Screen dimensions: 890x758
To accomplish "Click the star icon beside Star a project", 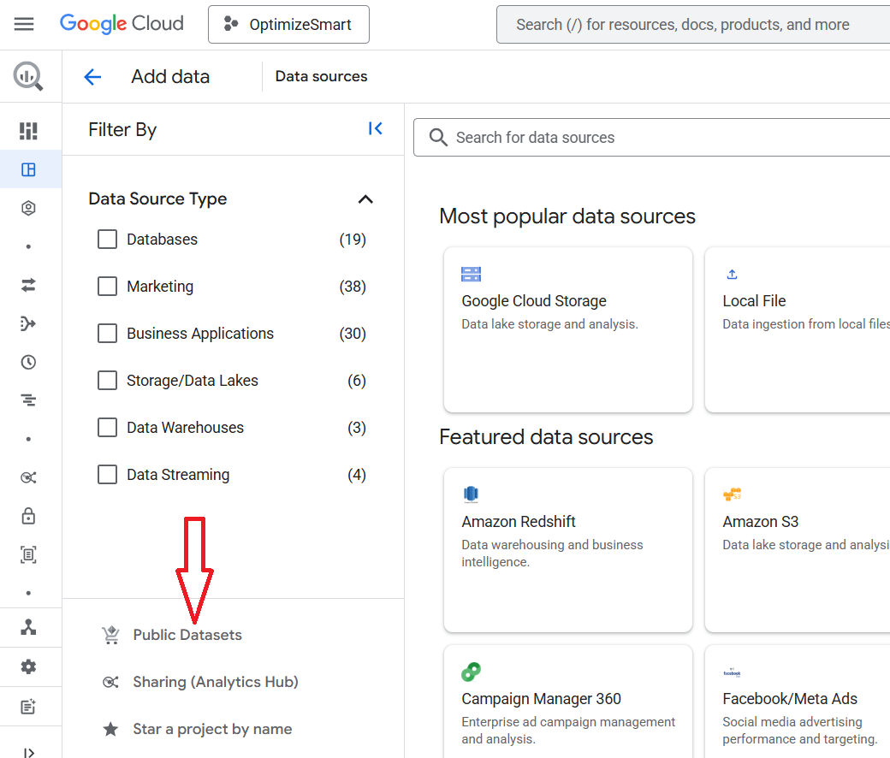I will [110, 729].
